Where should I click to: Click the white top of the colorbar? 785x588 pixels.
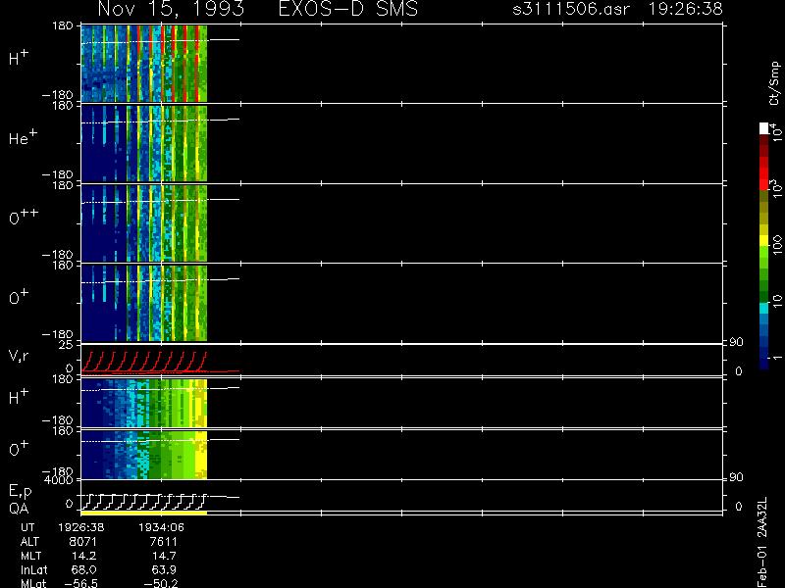pos(764,128)
